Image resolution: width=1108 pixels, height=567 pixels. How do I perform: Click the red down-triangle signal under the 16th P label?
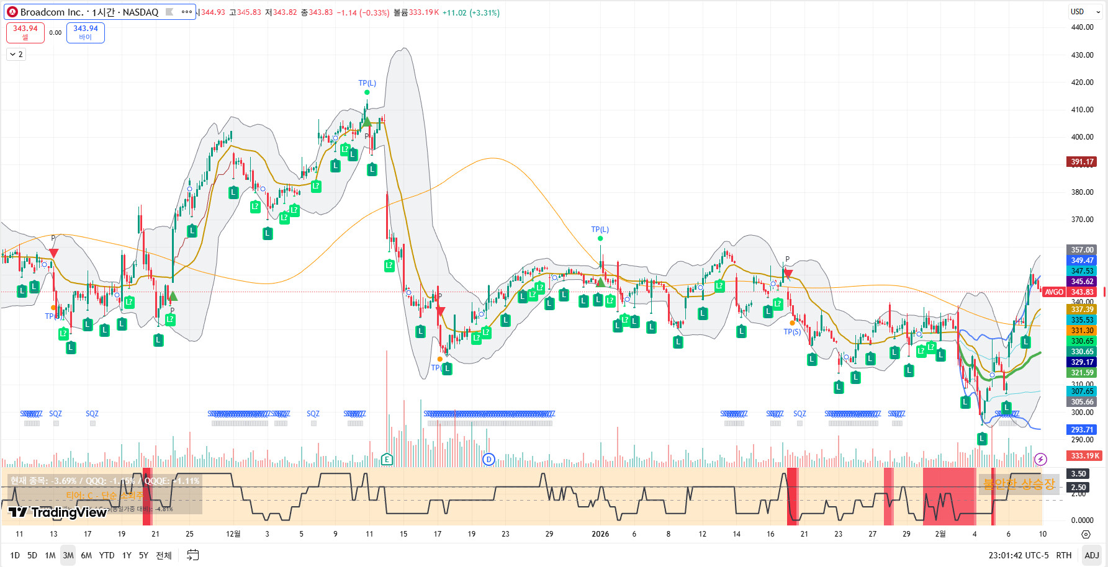[788, 273]
